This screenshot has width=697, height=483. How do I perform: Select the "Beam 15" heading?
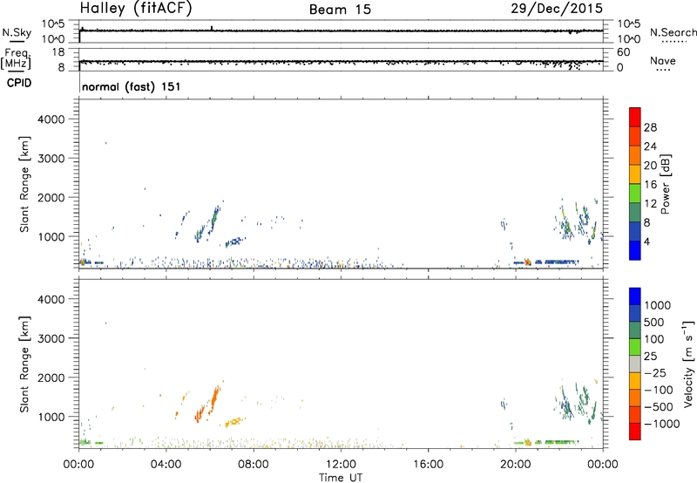340,10
